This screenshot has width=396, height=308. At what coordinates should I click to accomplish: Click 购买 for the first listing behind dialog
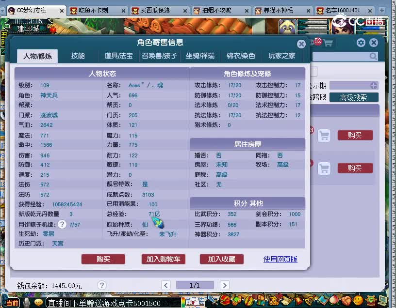click(355, 135)
